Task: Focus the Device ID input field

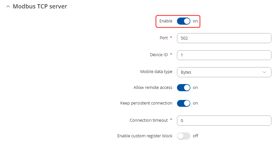Action: point(224,55)
